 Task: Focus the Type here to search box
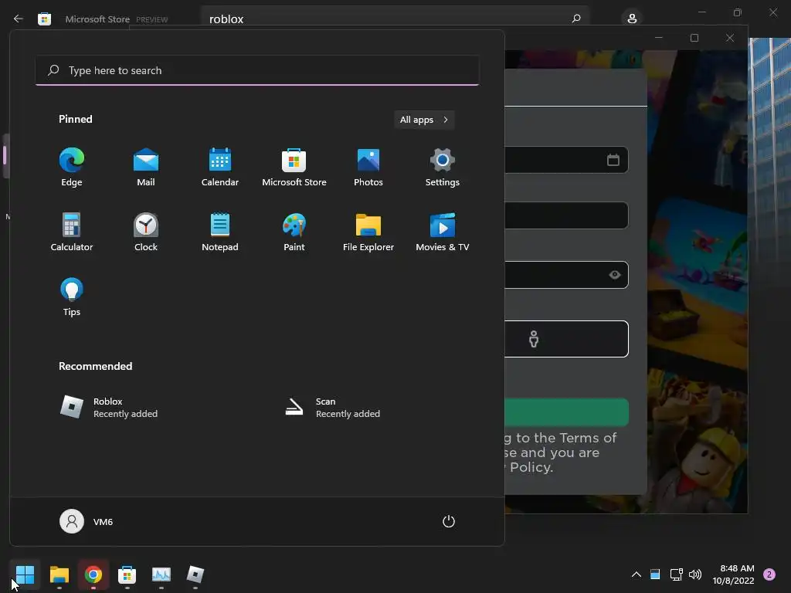click(257, 70)
